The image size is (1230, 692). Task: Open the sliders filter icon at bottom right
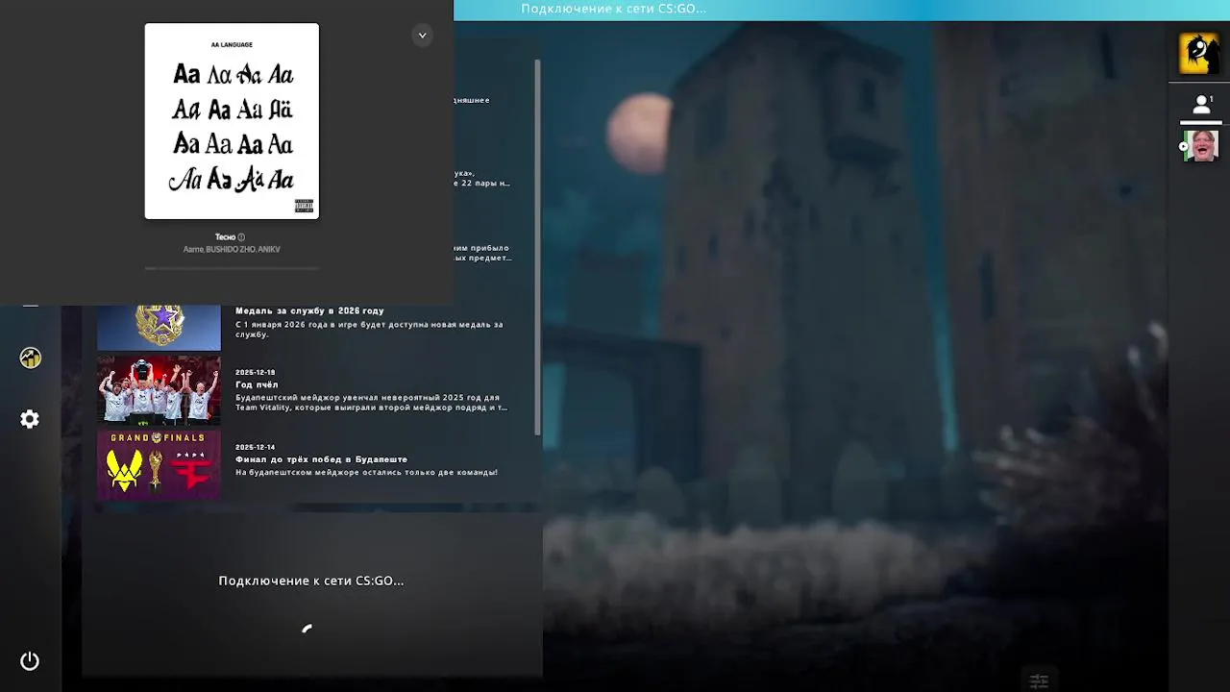click(x=1039, y=680)
